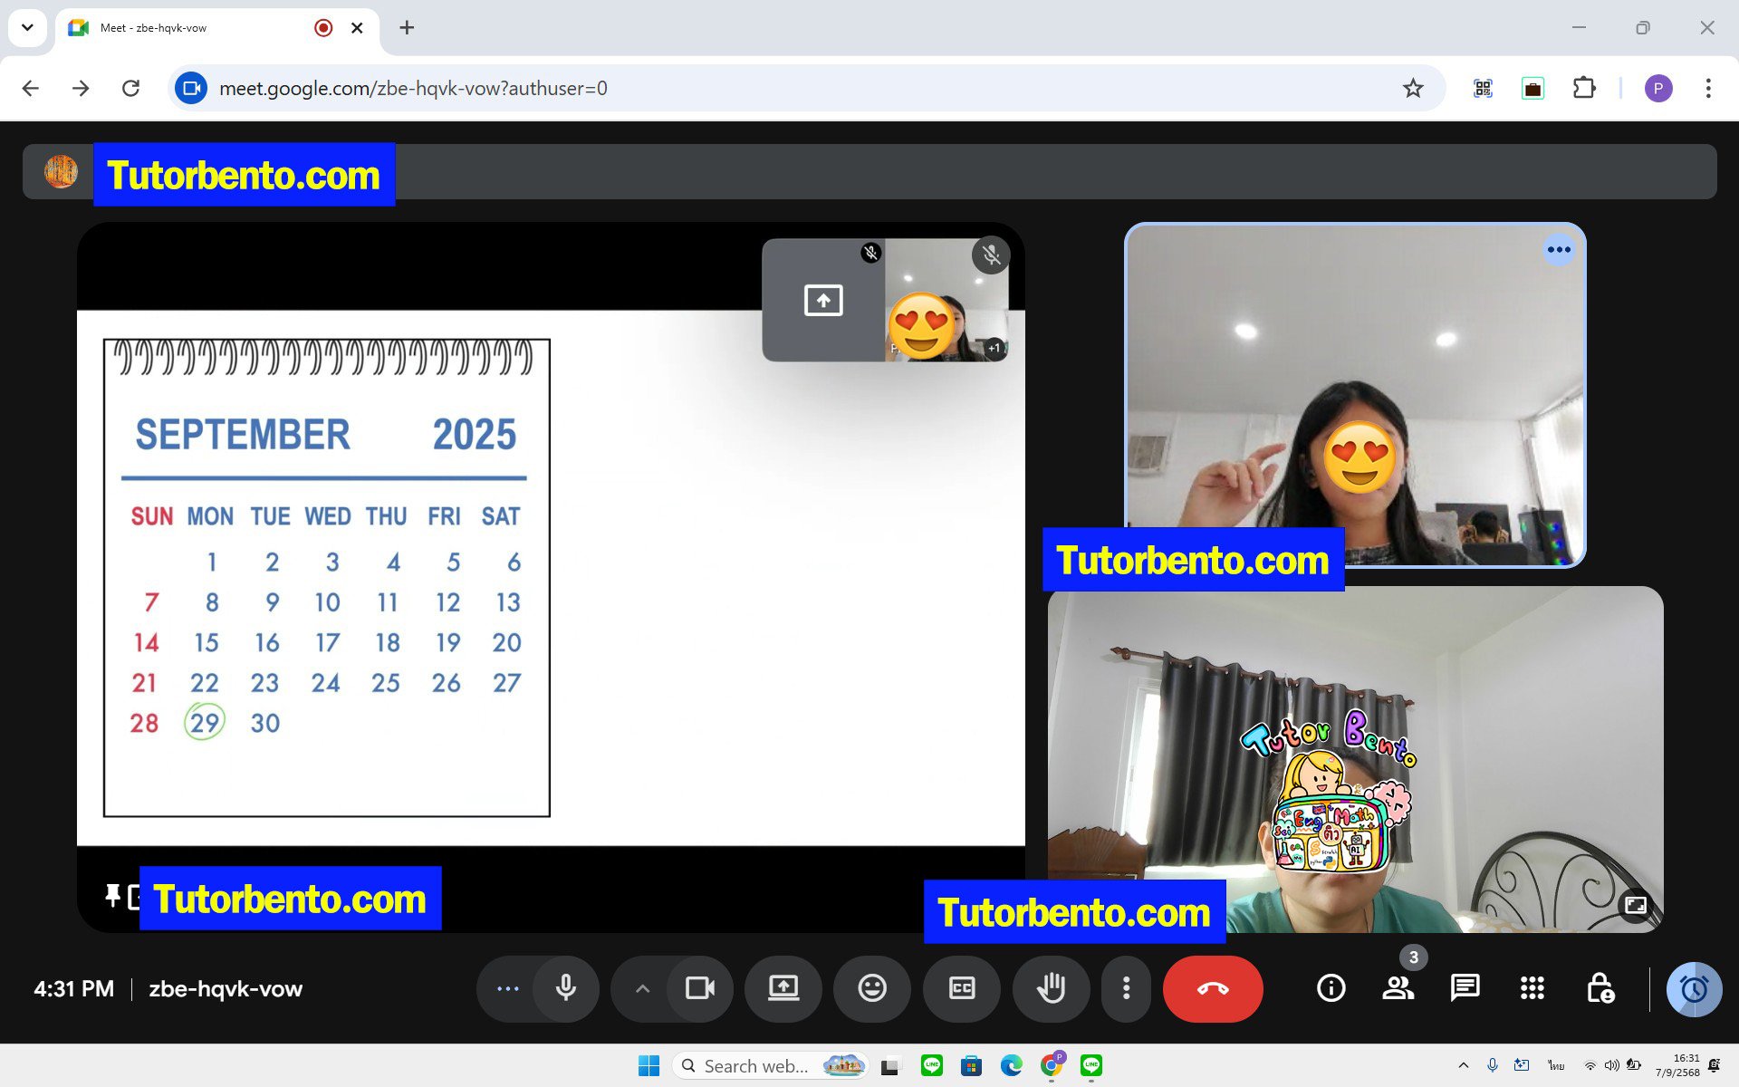1739x1087 pixels.
Task: Open the participant mini video thumbnail
Action: pos(946,301)
